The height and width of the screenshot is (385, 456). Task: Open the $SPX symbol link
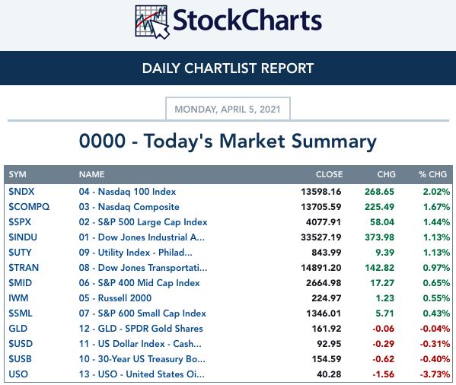pyautogui.click(x=20, y=222)
